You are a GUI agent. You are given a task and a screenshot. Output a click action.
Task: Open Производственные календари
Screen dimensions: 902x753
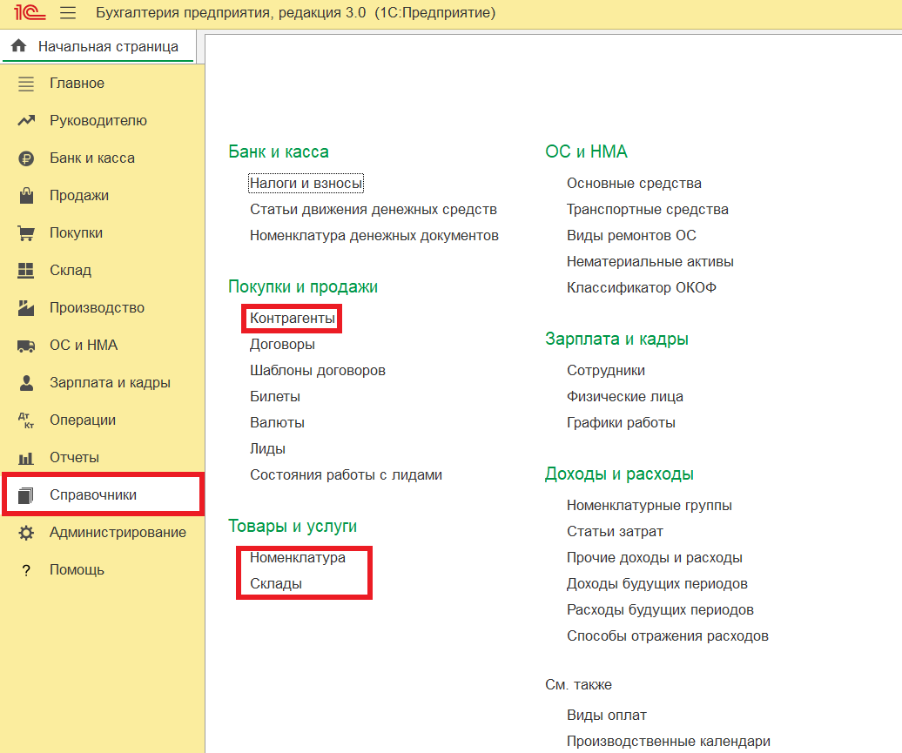pos(669,742)
